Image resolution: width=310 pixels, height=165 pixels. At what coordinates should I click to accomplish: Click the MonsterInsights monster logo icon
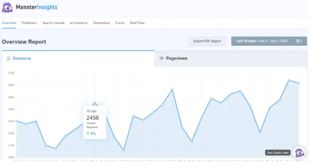coord(7,8)
